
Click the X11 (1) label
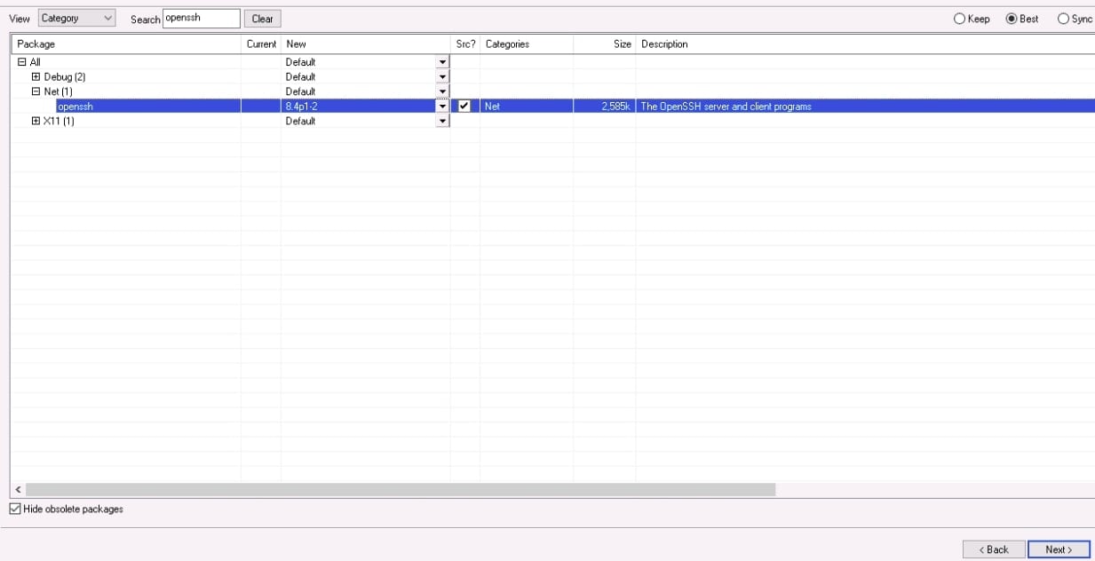click(59, 121)
